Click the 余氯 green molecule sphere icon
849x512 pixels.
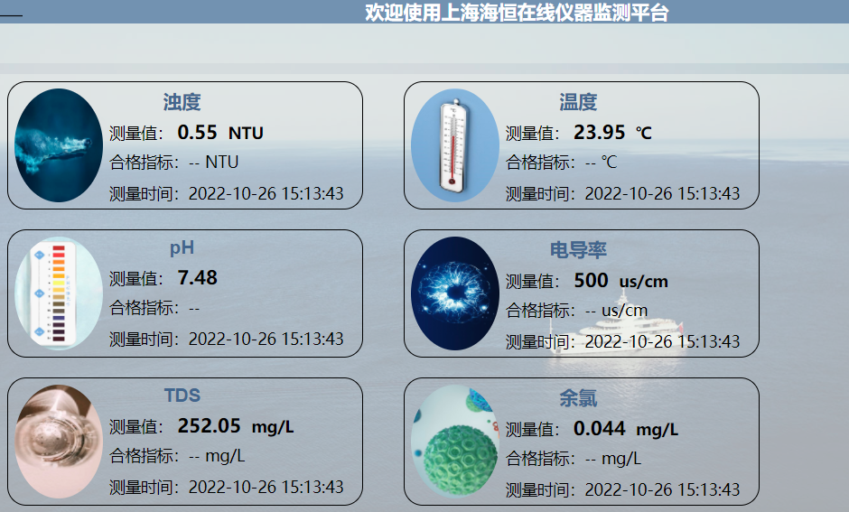(x=454, y=441)
